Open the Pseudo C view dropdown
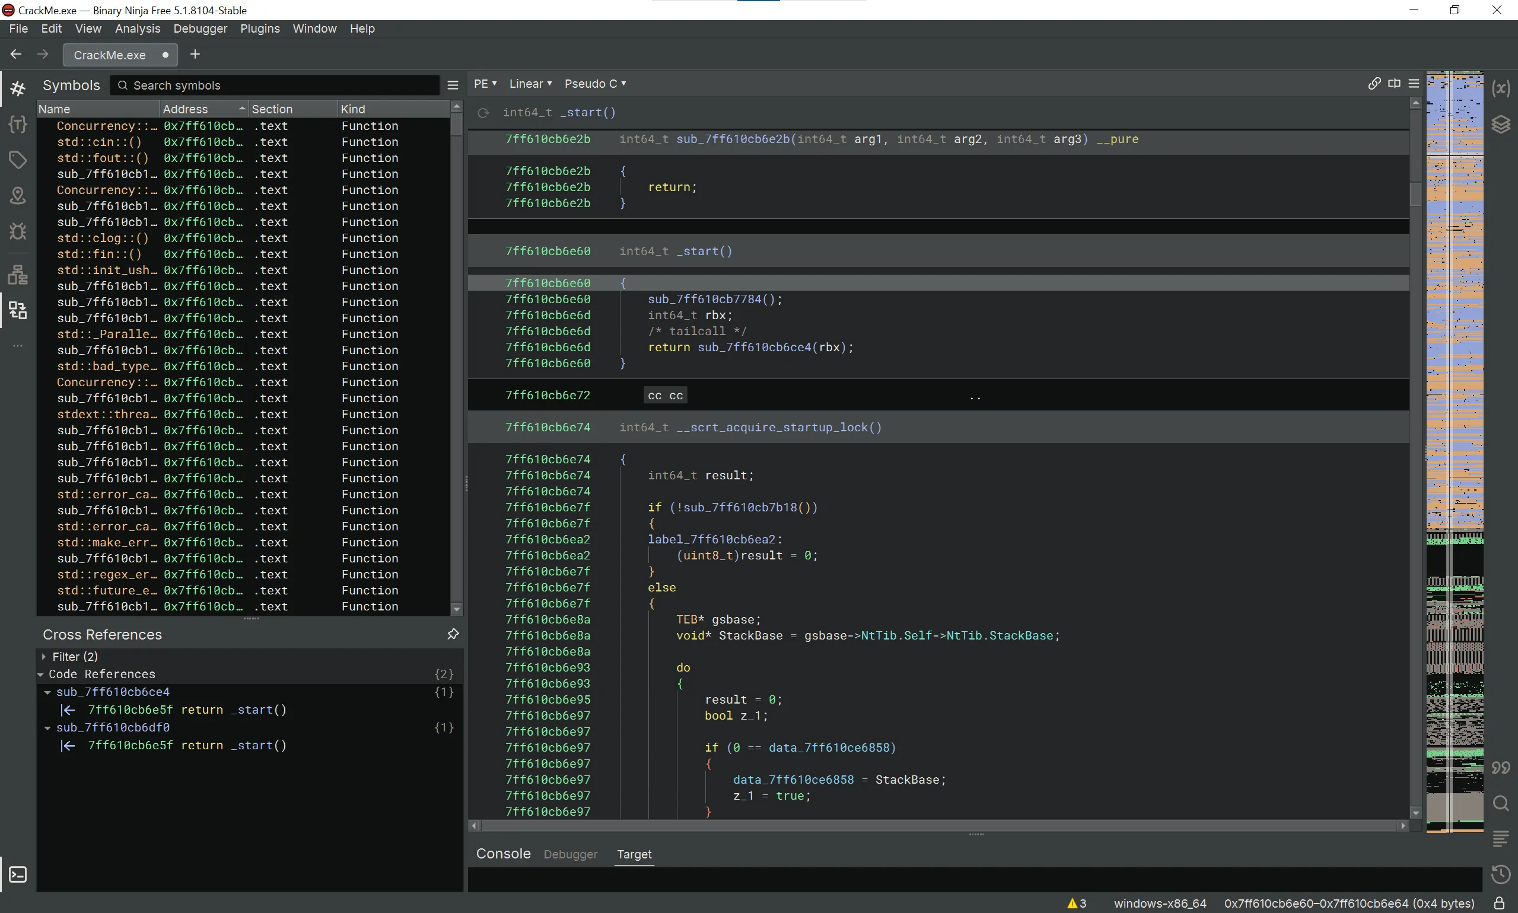The image size is (1518, 913). (595, 84)
